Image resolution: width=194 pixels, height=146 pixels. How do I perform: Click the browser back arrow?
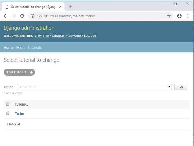(5, 16)
